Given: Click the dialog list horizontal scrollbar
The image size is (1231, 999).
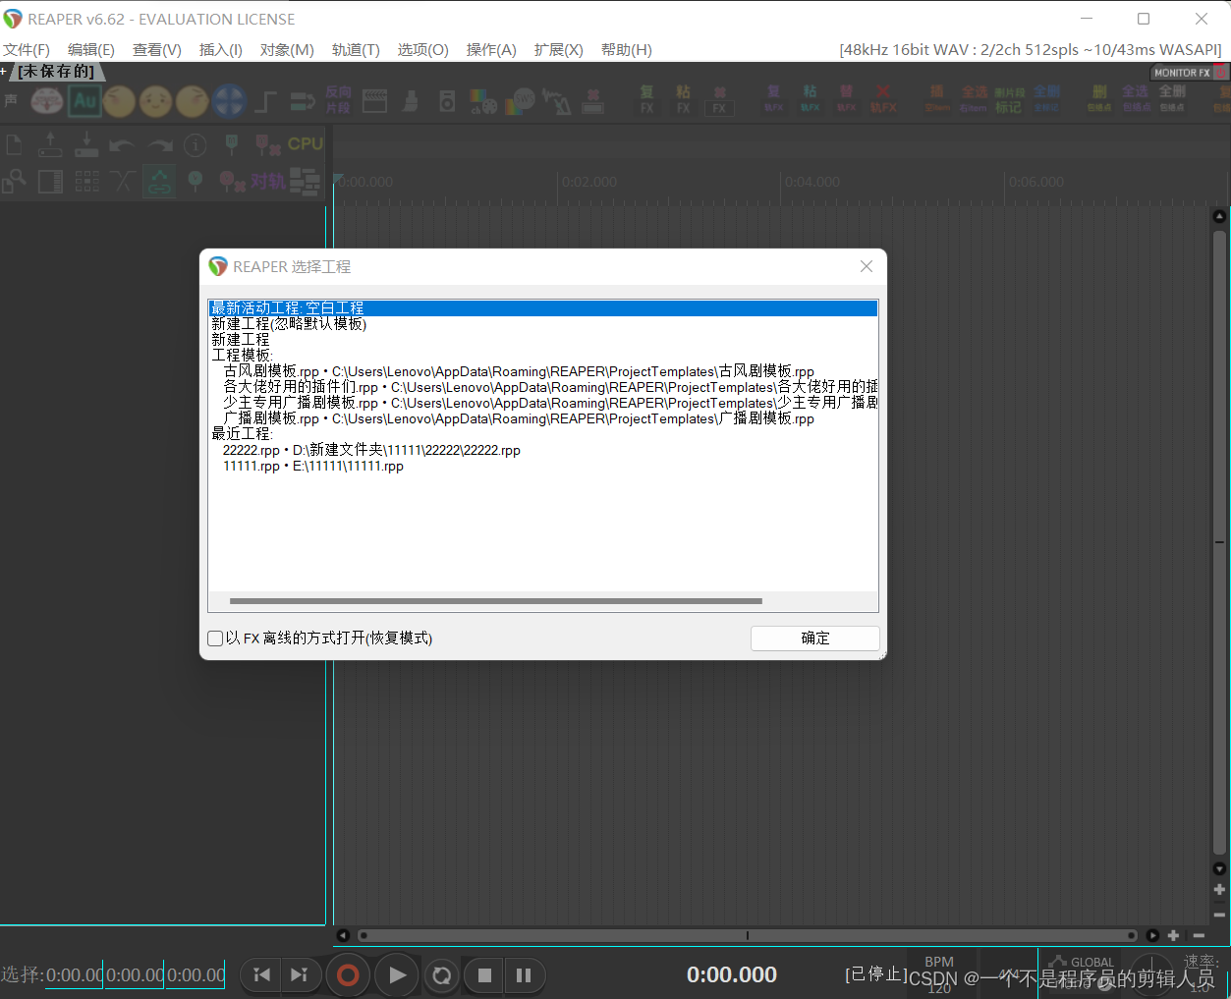Looking at the screenshot, I should [x=496, y=601].
